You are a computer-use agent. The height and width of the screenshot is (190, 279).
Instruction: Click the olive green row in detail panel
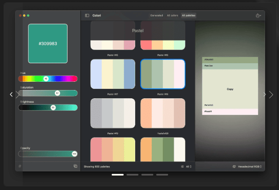[x=230, y=60]
